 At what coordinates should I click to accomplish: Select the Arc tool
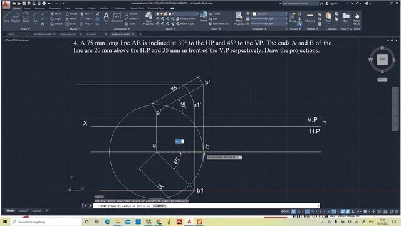pos(36,17)
